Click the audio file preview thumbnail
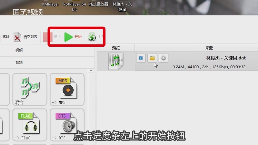This screenshot has height=145, width=258. click(116, 62)
